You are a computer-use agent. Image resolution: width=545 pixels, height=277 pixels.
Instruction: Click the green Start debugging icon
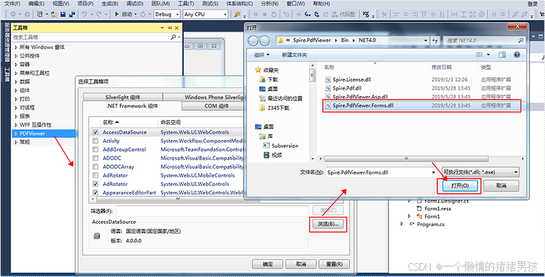pyautogui.click(x=117, y=15)
